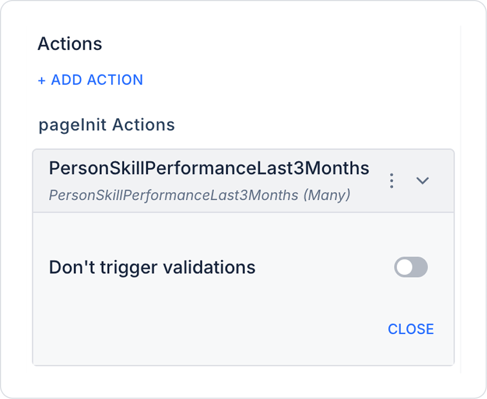The height and width of the screenshot is (399, 487).
Task: Toggle the Don't trigger validations switch
Action: 411,267
